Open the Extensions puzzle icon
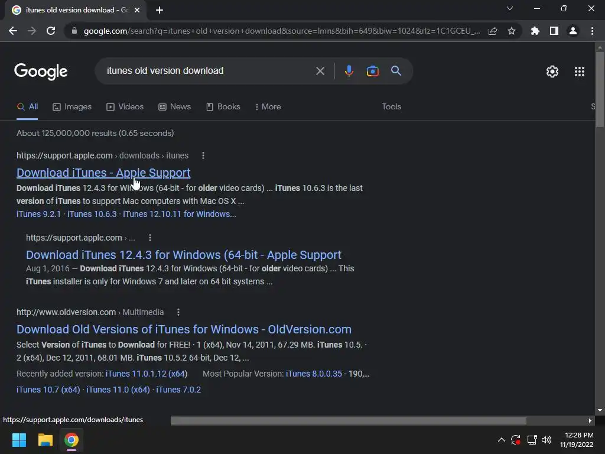The height and width of the screenshot is (454, 605). click(x=535, y=31)
